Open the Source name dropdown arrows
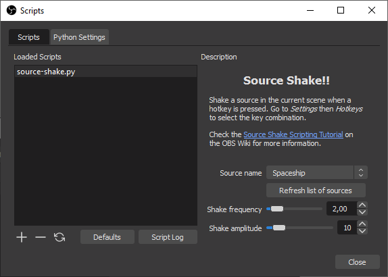 coord(361,172)
